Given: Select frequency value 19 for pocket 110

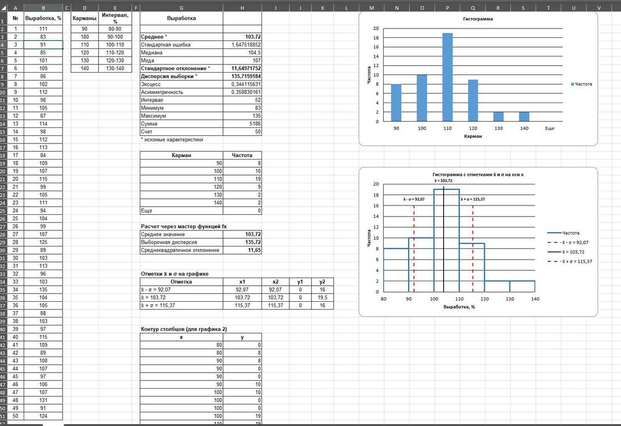Looking at the screenshot, I should click(x=242, y=179).
